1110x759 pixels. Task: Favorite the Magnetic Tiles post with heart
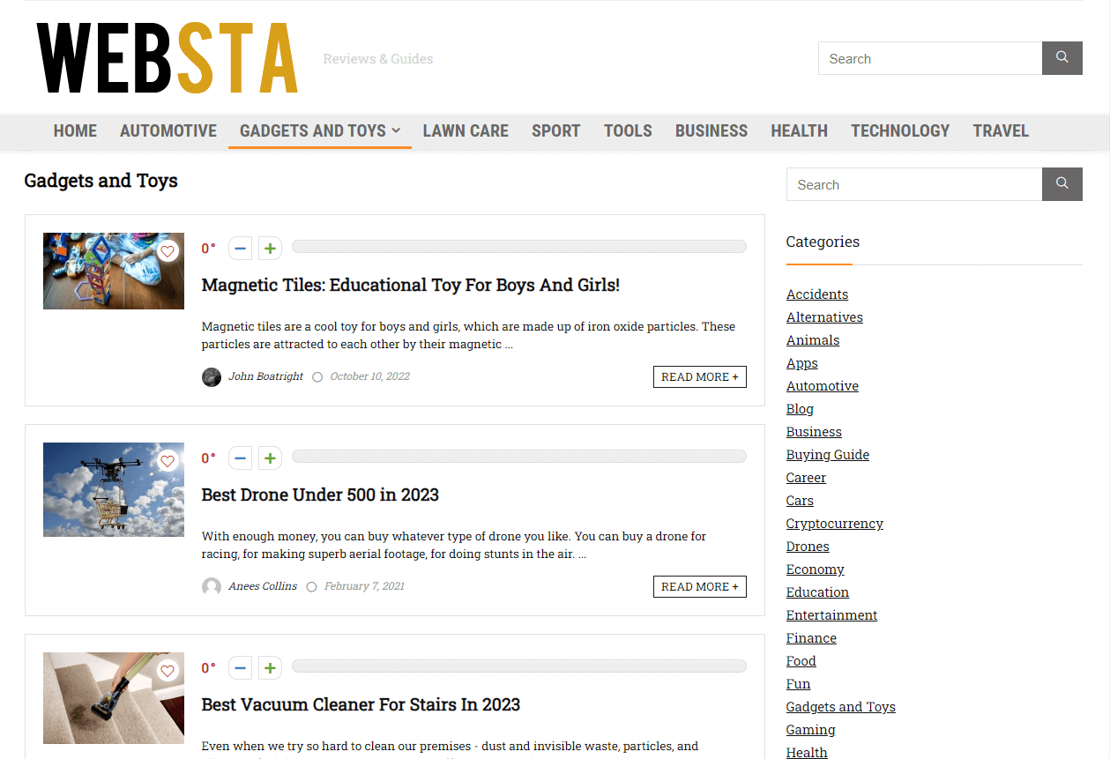point(168,251)
